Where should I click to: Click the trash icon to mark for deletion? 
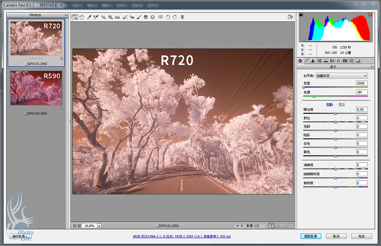182,17
